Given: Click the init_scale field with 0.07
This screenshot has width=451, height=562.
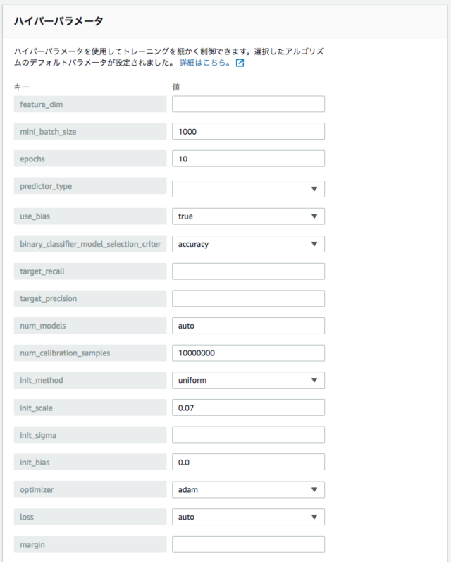Looking at the screenshot, I should (x=248, y=408).
